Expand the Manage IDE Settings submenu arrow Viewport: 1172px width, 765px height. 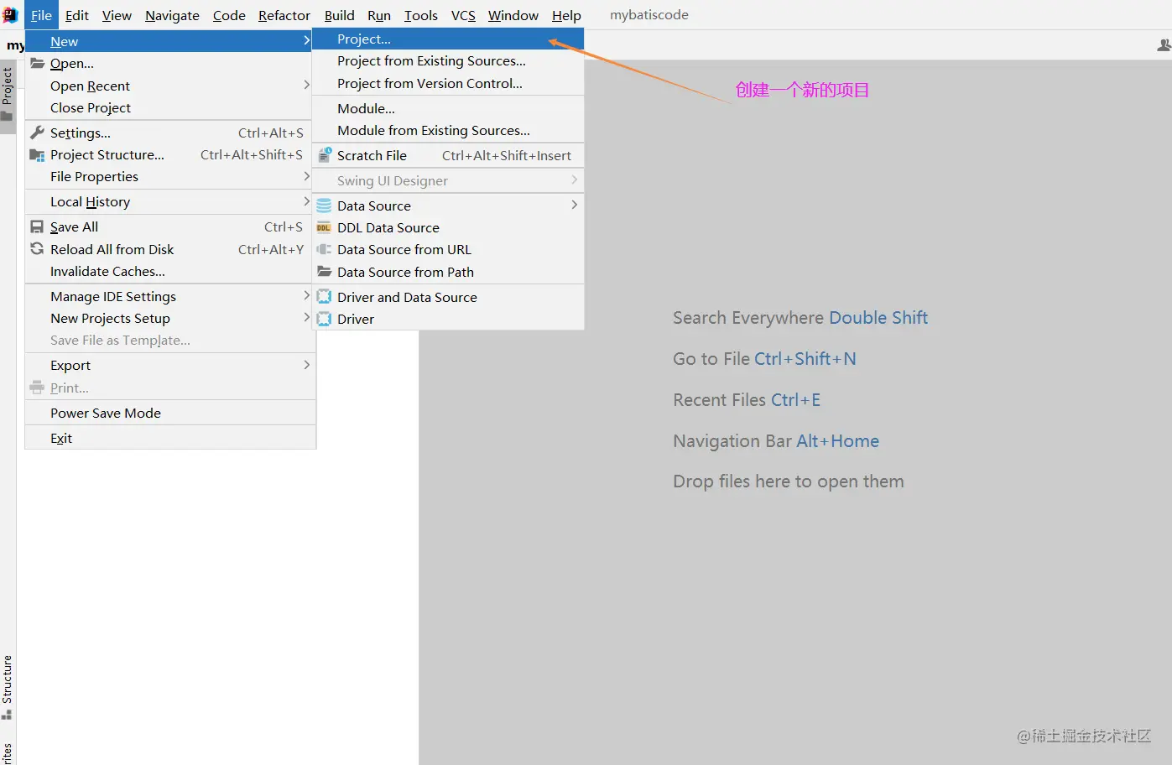306,295
